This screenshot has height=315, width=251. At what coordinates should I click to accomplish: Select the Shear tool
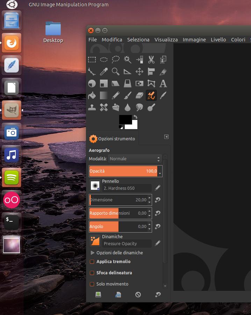(x=116, y=83)
